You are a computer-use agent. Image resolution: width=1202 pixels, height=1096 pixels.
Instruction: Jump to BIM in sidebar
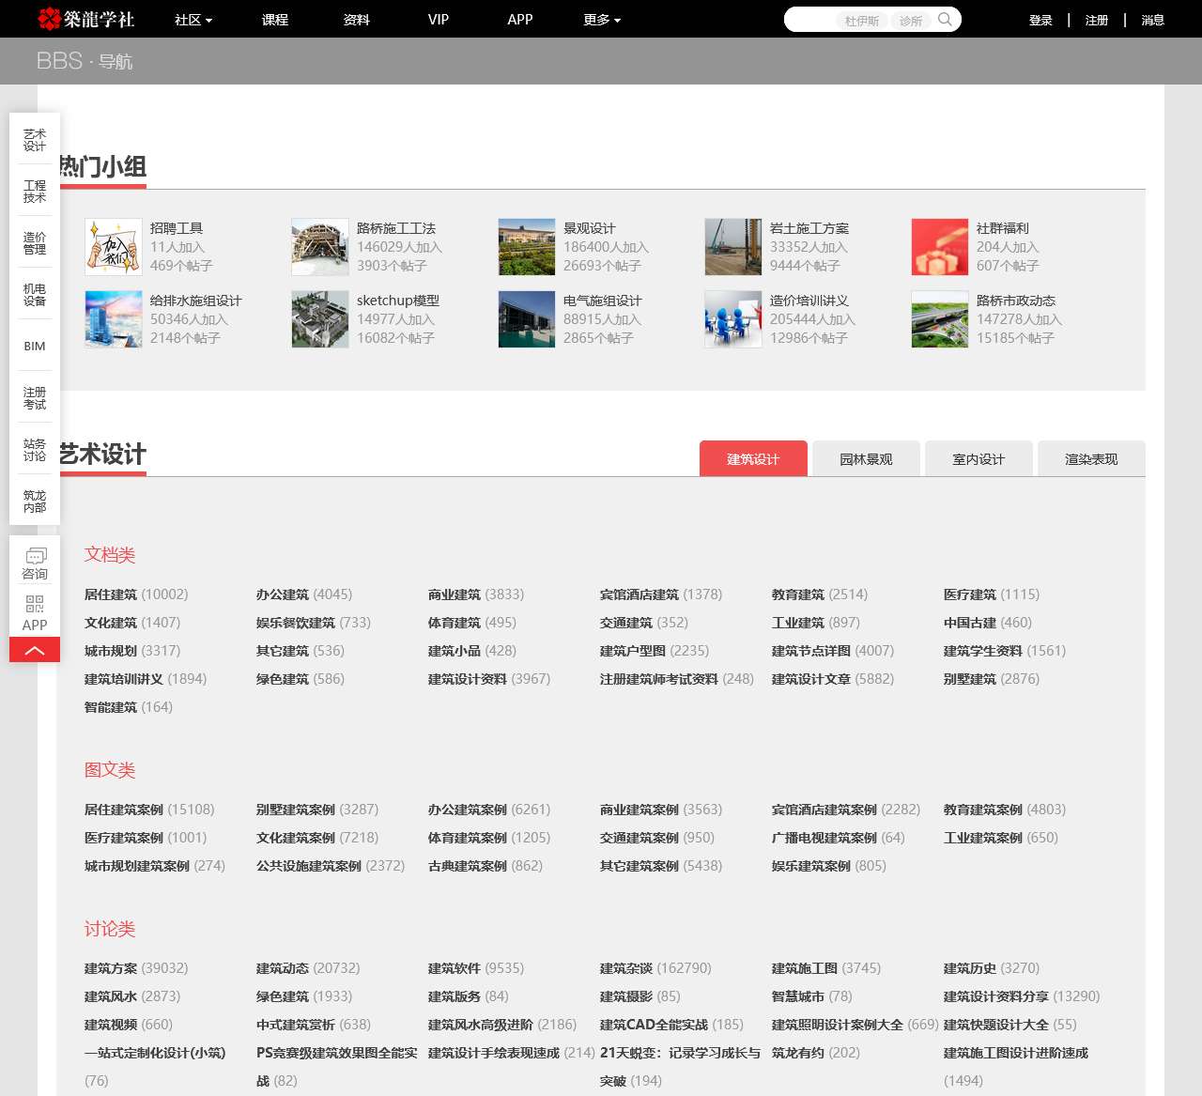click(x=35, y=347)
